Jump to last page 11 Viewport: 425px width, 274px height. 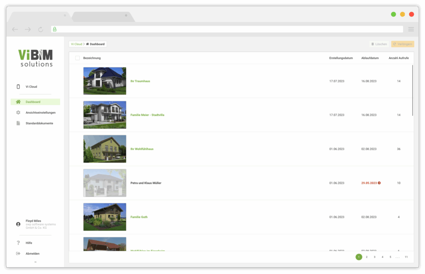click(x=406, y=257)
